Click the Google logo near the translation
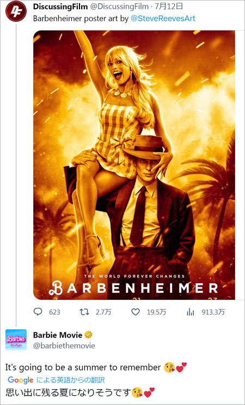The height and width of the screenshot is (405, 245). (x=21, y=380)
